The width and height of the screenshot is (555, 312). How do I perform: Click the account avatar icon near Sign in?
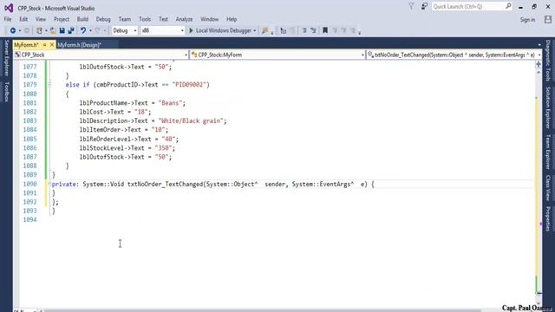[548, 19]
